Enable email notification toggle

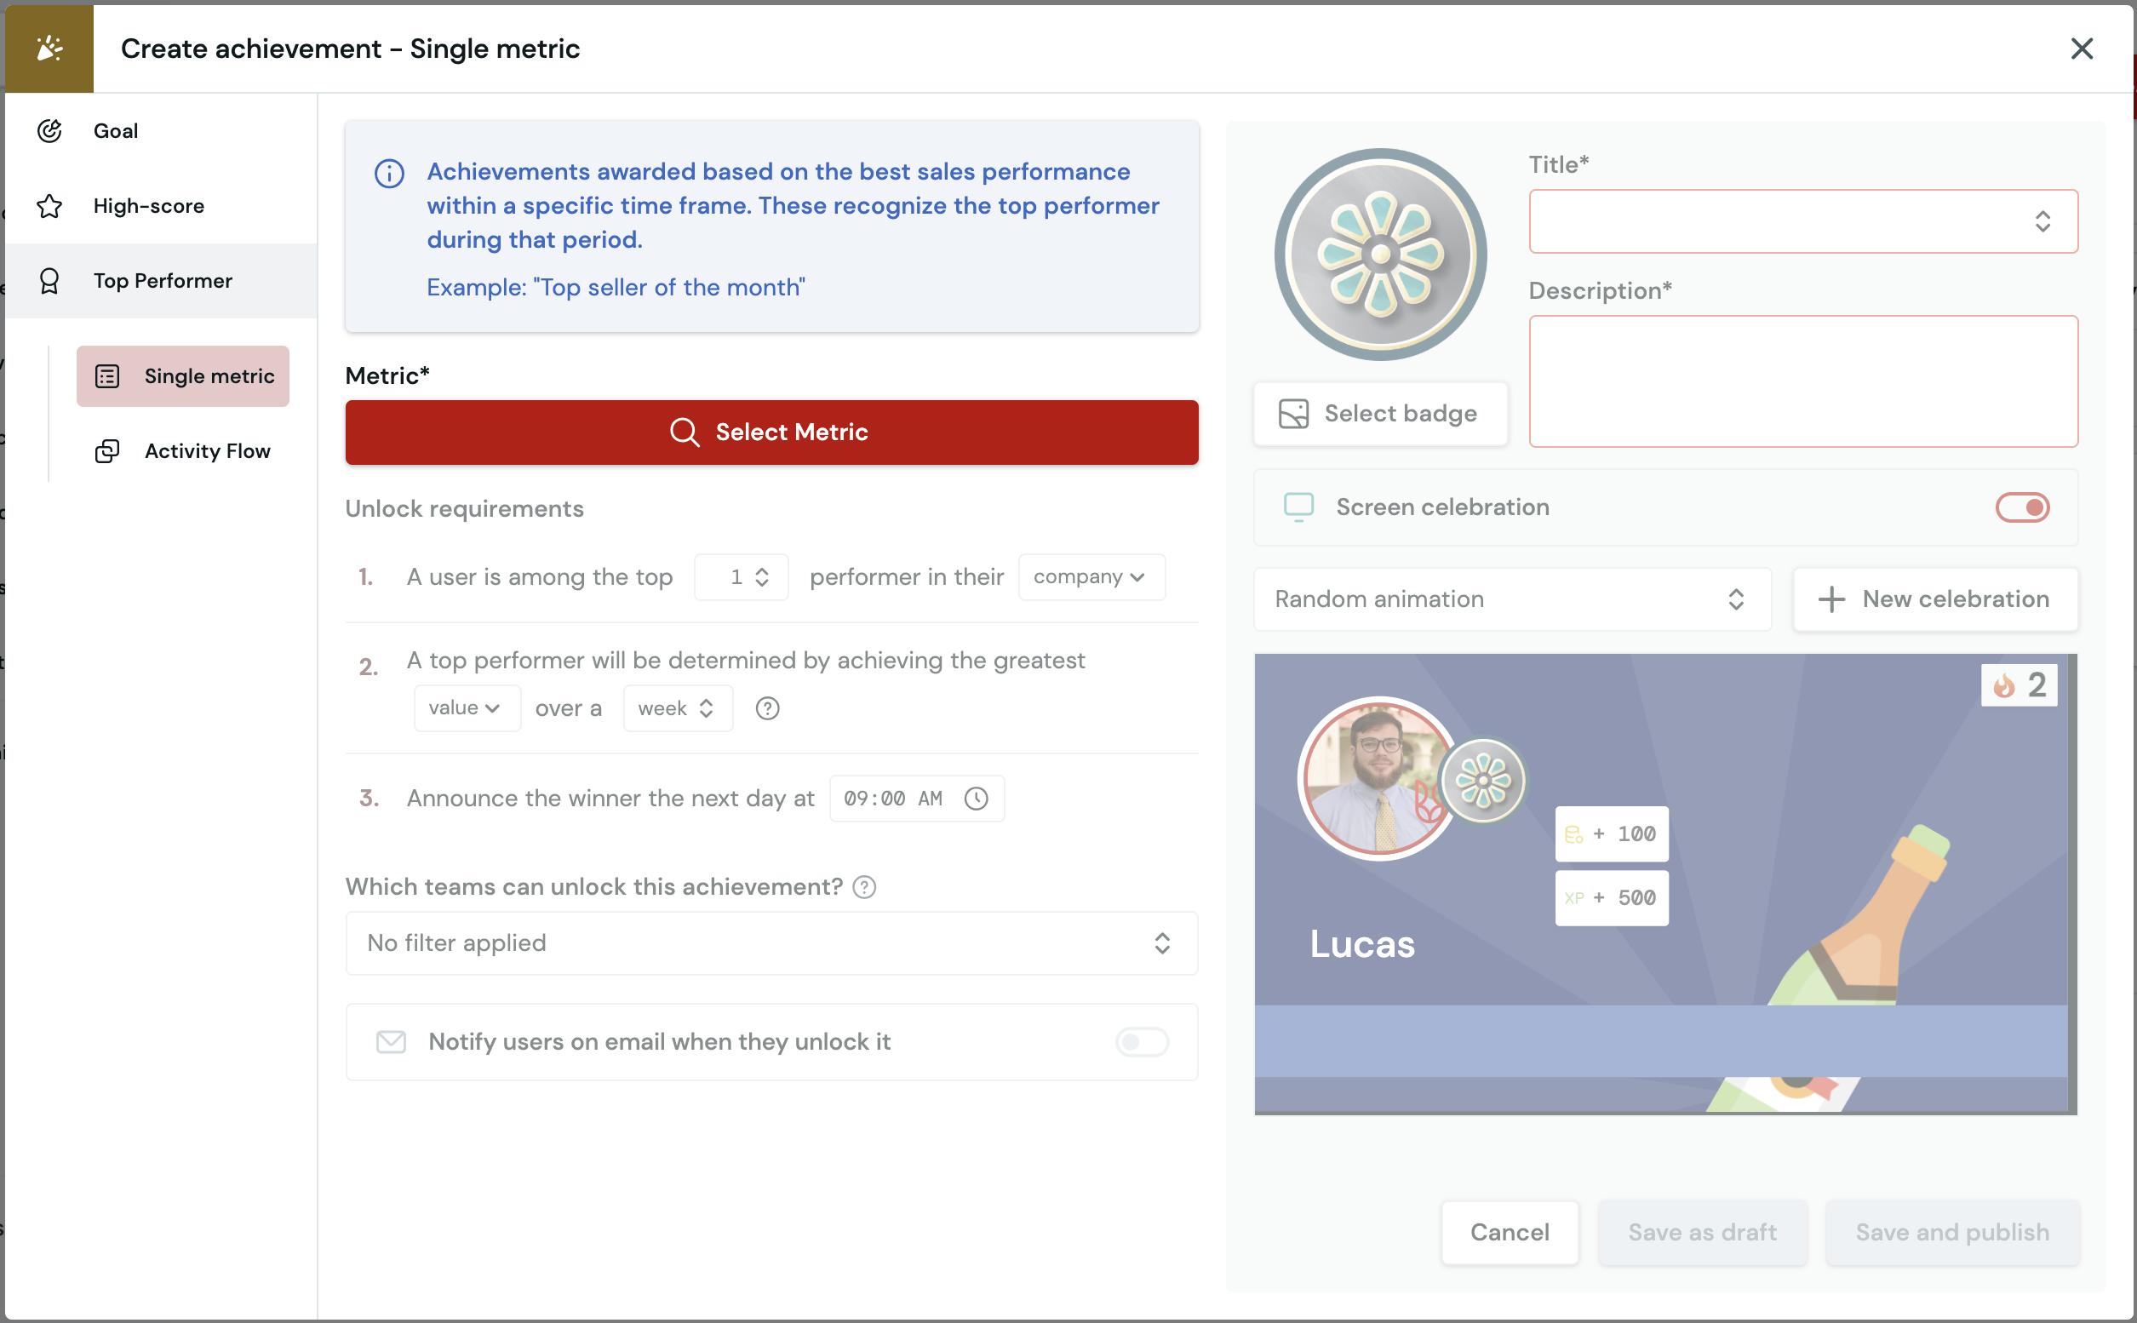click(1142, 1041)
